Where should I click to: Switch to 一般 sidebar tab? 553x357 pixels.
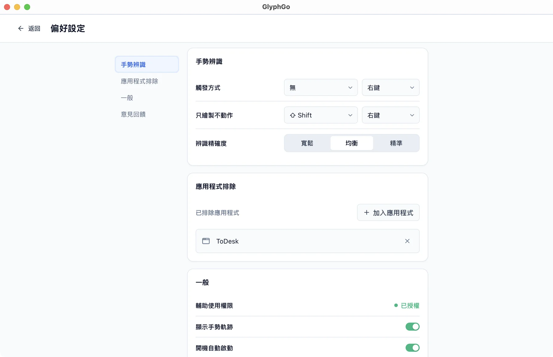(x=147, y=98)
